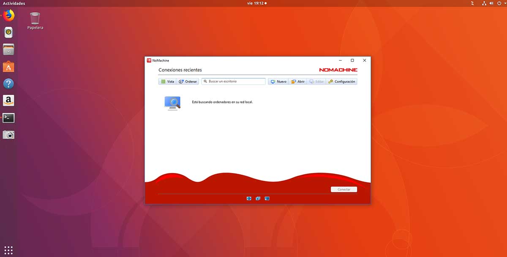Open the Help icon in dock

coord(8,83)
